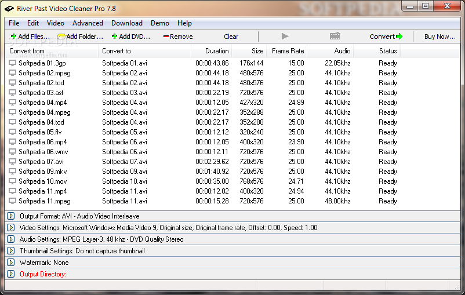The height and width of the screenshot is (295, 465).
Task: Click file icon of Softpedia 04.tod
Action: click(12, 122)
